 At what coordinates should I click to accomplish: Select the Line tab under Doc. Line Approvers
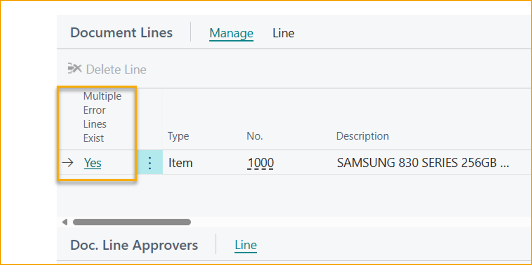(245, 245)
